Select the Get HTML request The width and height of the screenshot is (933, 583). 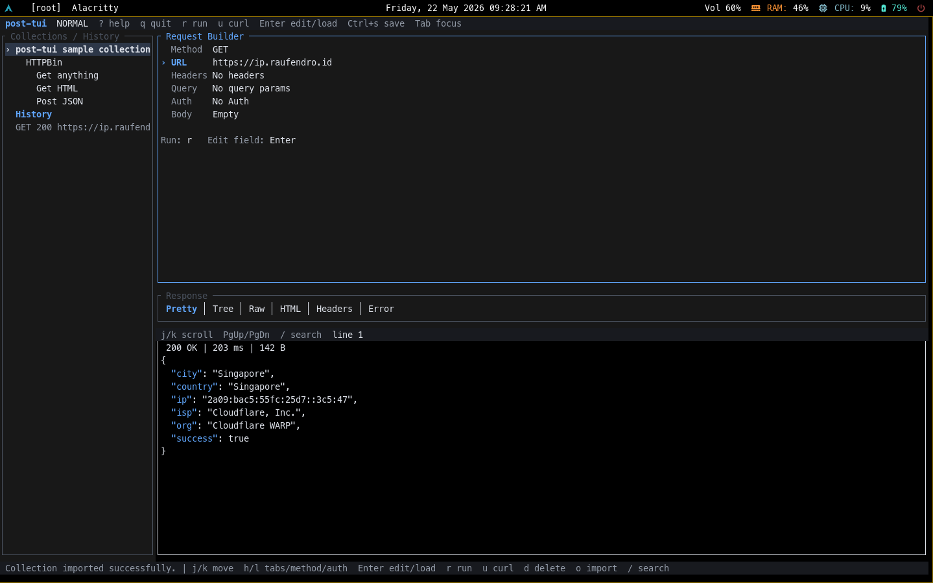(x=57, y=89)
